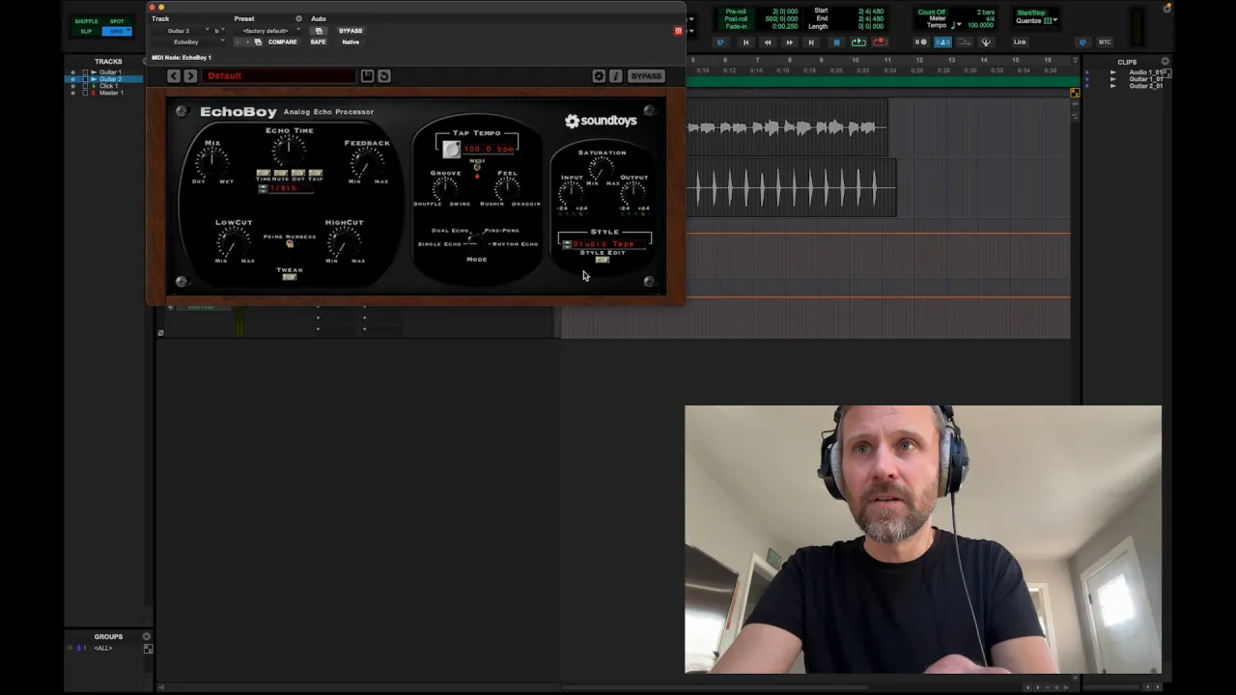The width and height of the screenshot is (1236, 695).
Task: Click the fast forward transport button
Action: (x=790, y=42)
